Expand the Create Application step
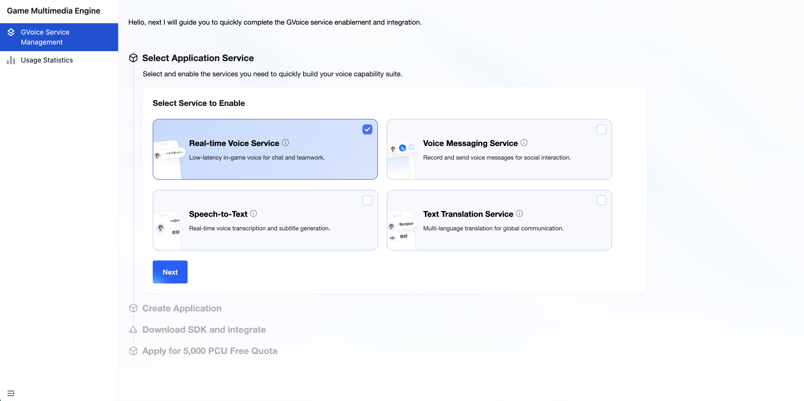The image size is (804, 401). [182, 308]
